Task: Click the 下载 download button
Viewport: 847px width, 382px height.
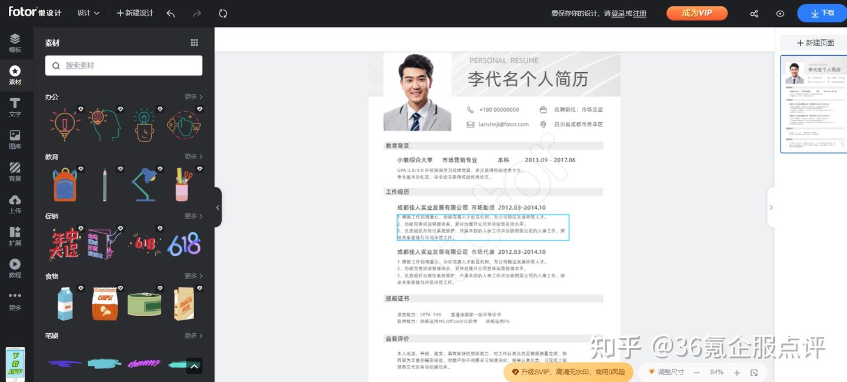Action: (x=821, y=13)
